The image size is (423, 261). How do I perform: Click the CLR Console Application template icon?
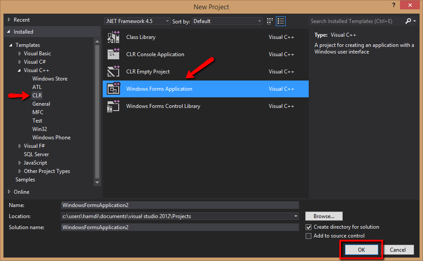[113, 54]
